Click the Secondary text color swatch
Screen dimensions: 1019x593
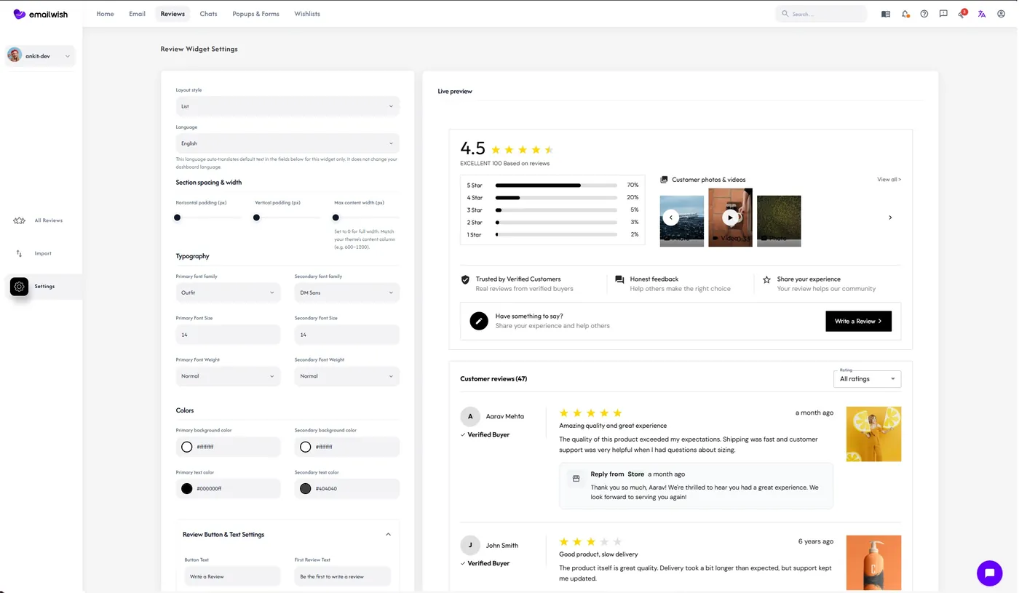click(306, 489)
